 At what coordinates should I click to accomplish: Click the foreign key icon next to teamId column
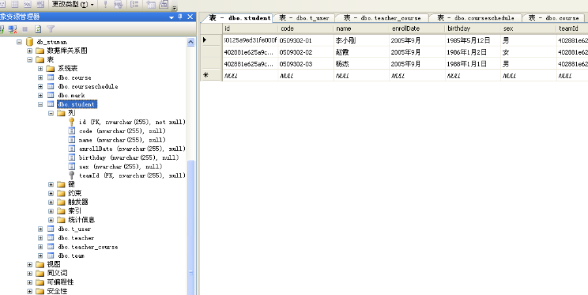(x=72, y=176)
